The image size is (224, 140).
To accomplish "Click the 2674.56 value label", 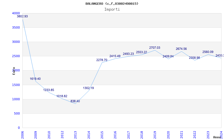I will tap(181, 49).
